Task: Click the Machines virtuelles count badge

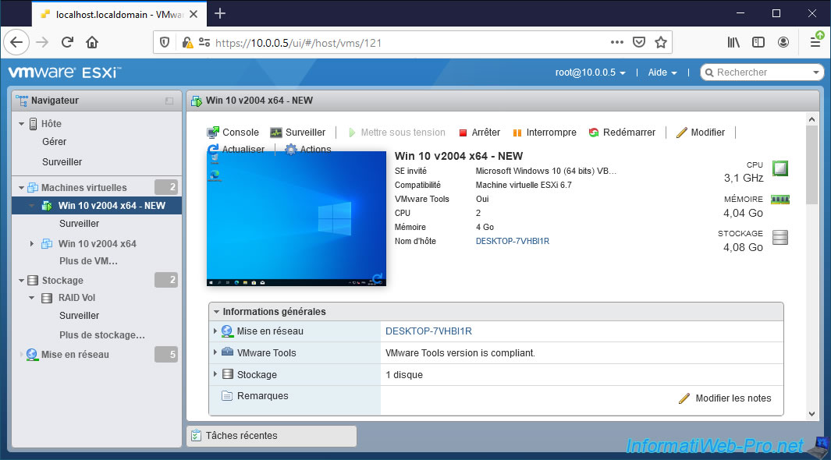Action: 166,187
